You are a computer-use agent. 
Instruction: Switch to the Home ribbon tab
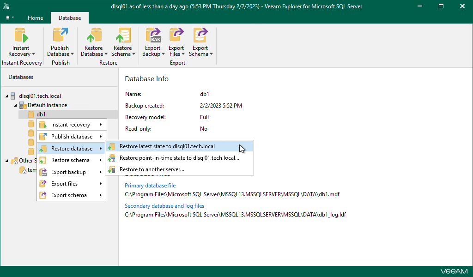pos(35,18)
